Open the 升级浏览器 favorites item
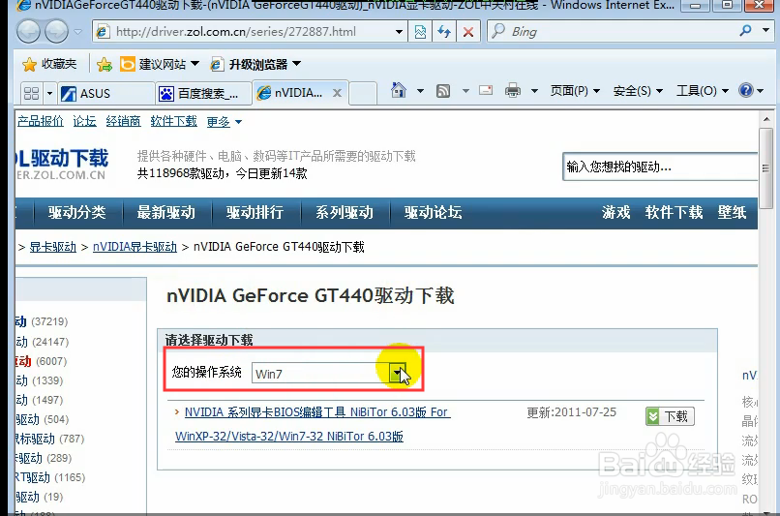This screenshot has width=780, height=516. pos(255,64)
